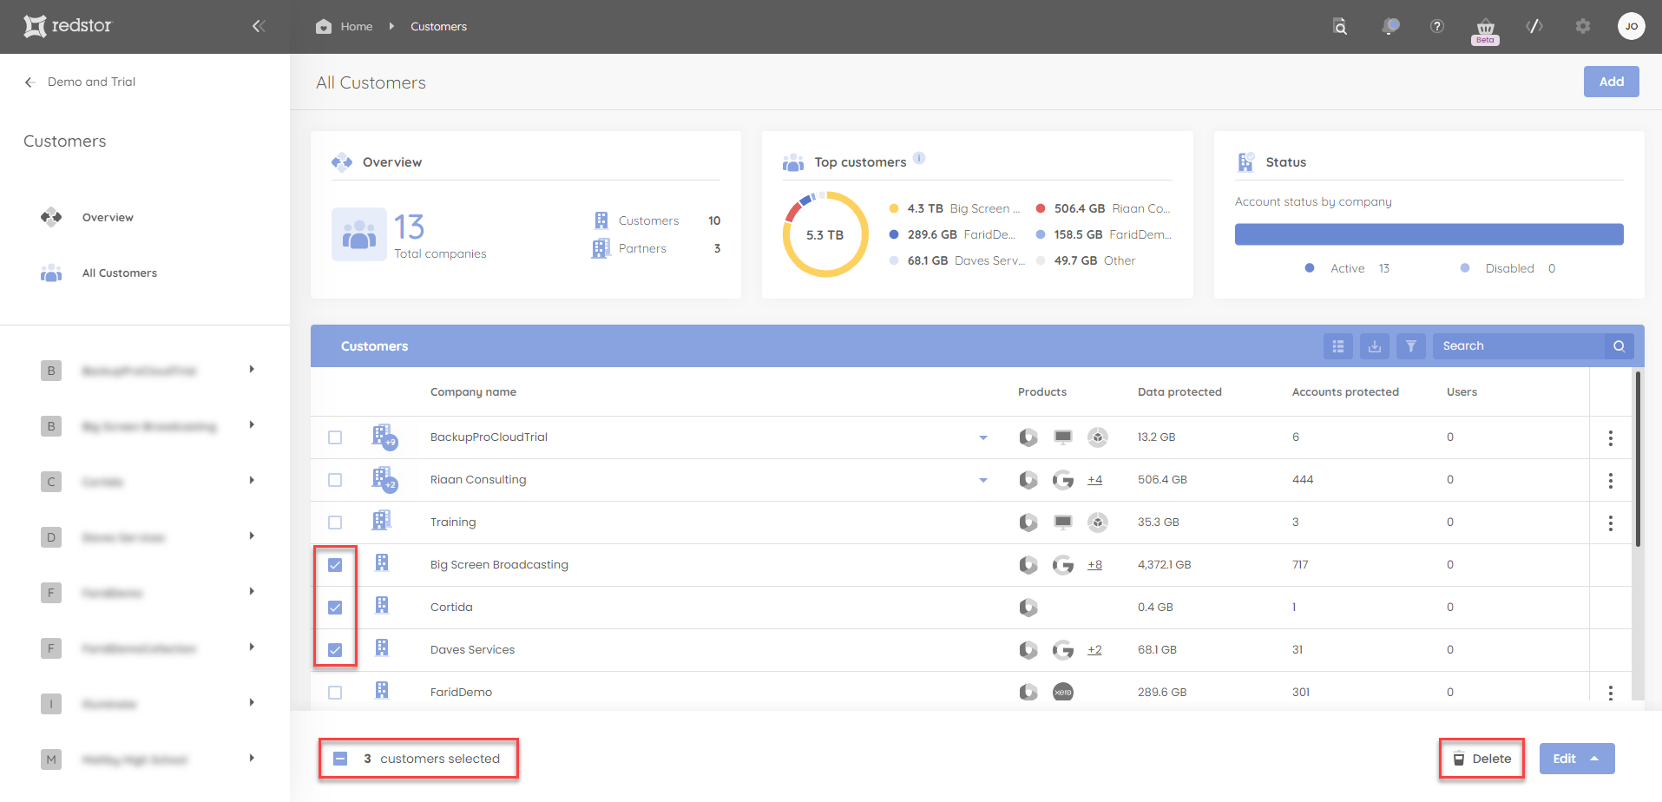This screenshot has width=1662, height=802.
Task: Sort by Data protected column header
Action: tap(1179, 391)
